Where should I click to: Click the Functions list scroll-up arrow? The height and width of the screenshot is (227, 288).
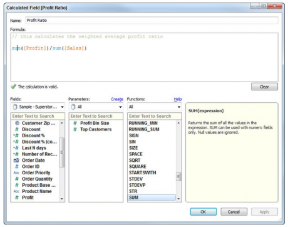178,123
